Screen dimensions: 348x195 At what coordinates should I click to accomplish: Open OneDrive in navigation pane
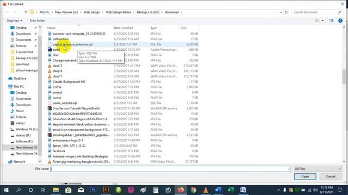click(x=20, y=79)
